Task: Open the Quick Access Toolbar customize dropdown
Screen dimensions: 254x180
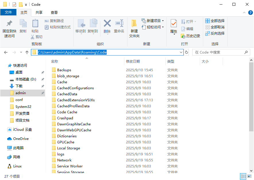Action: click(26, 5)
